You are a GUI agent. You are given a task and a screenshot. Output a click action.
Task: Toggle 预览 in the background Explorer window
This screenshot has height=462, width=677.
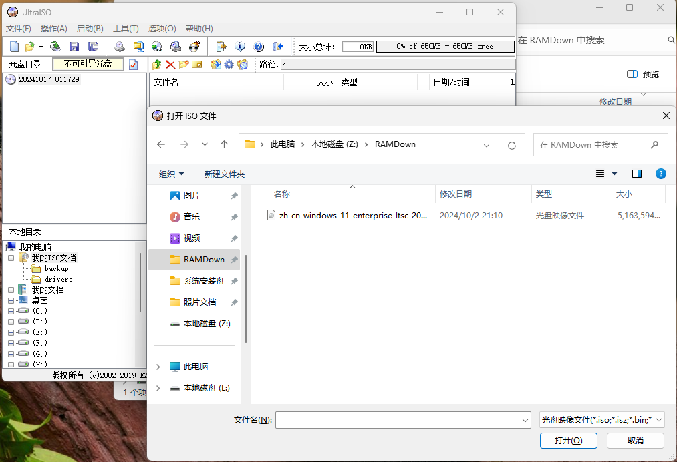[x=643, y=74]
